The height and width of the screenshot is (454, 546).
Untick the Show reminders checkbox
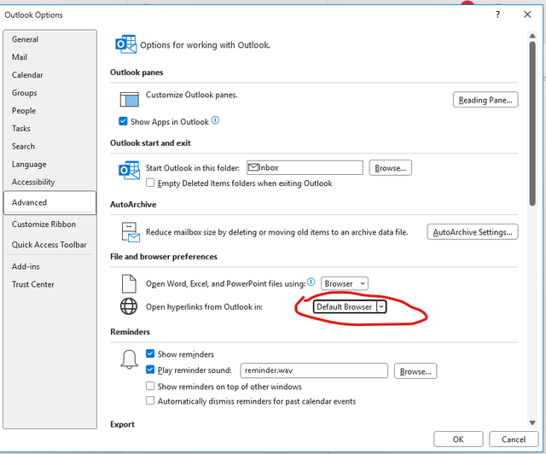[x=150, y=353]
